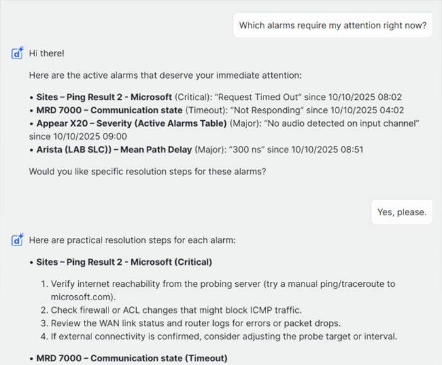Click the "Would you like specific resolution steps" question
The height and width of the screenshot is (365, 442).
pyautogui.click(x=147, y=171)
